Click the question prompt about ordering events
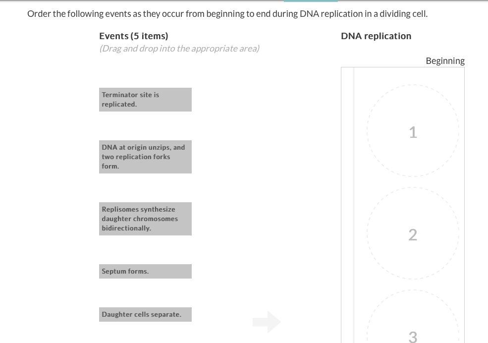Image resolution: width=488 pixels, height=343 pixels. (227, 14)
